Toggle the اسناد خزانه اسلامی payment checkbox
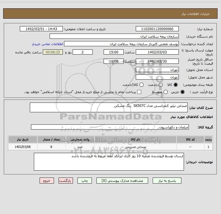221x214 pixels. tap(139, 92)
